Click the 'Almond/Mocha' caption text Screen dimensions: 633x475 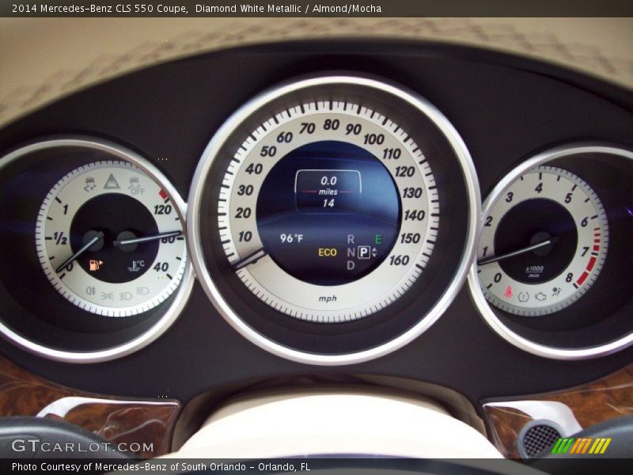click(x=347, y=8)
